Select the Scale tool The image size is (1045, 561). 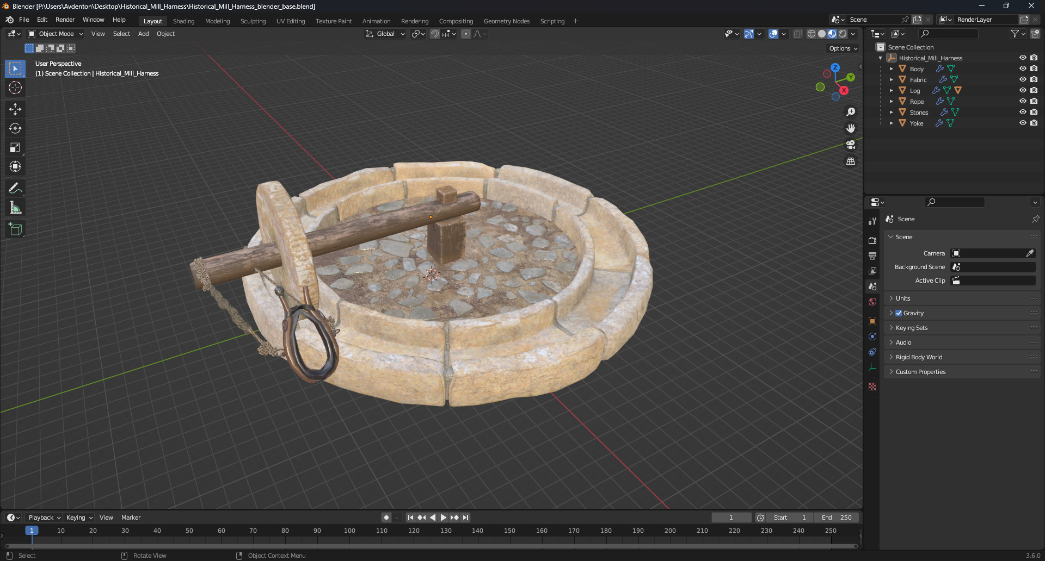click(x=15, y=147)
